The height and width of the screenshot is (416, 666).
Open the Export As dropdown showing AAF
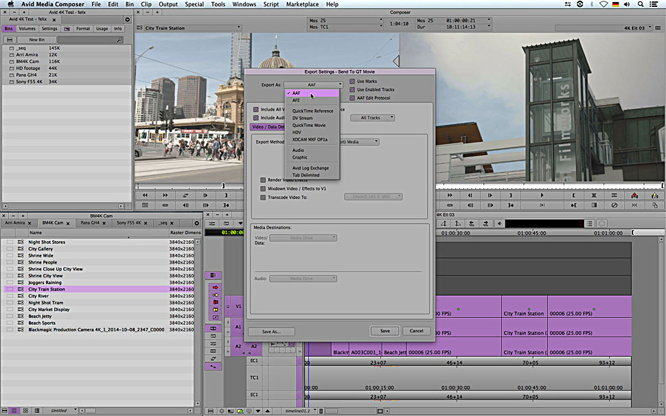point(313,84)
